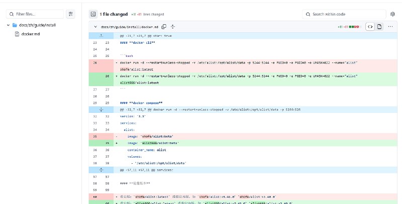This screenshot has width=402, height=204.
Task: Click '#### **docker compose**' line
Action: coord(141,103)
